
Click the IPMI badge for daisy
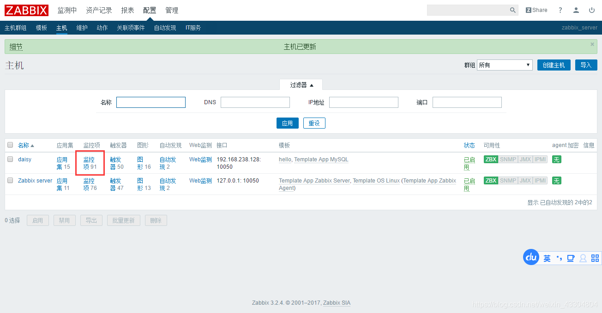point(540,159)
